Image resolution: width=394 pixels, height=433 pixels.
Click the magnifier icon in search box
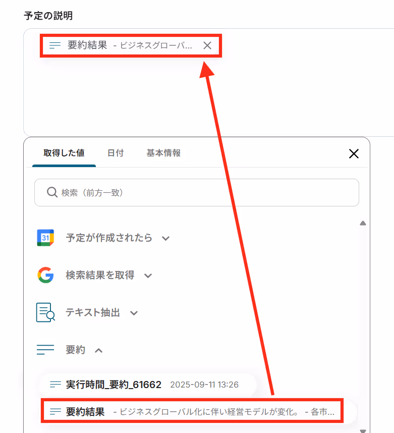point(52,192)
